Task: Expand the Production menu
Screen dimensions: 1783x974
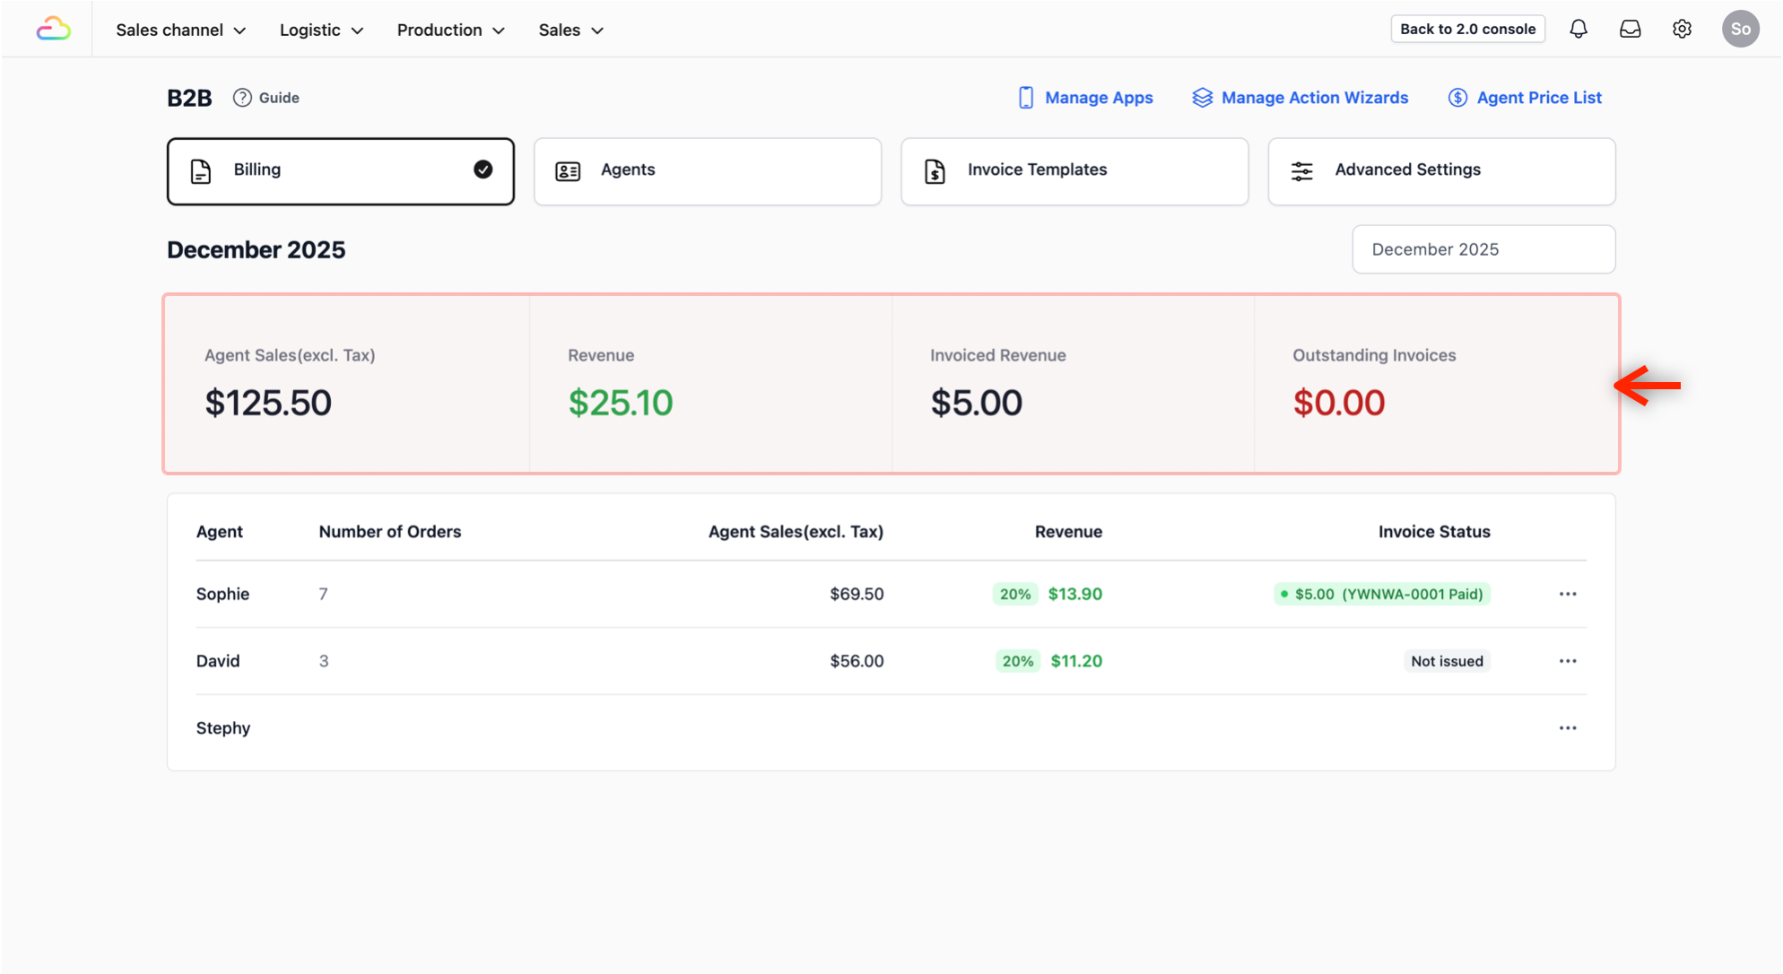Action: tap(450, 30)
